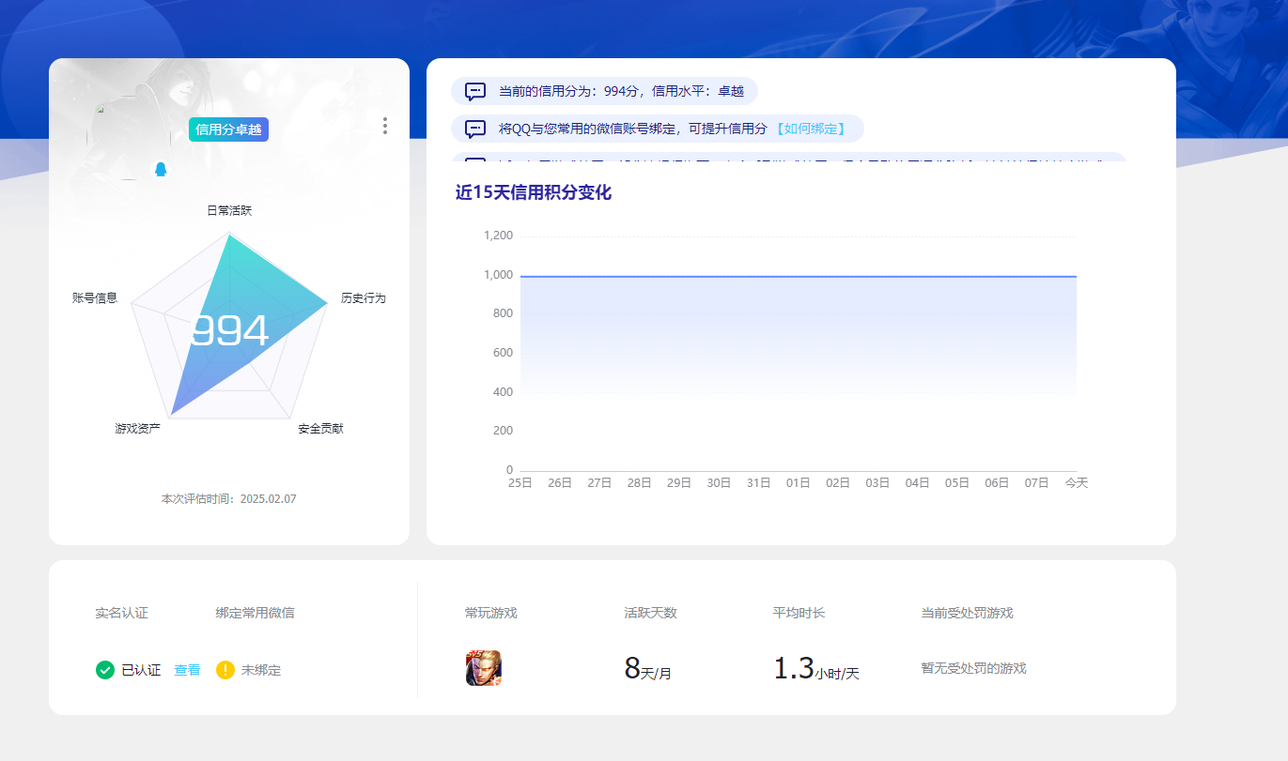Click the 实名认证 label
This screenshot has width=1288, height=761.
pyautogui.click(x=121, y=613)
